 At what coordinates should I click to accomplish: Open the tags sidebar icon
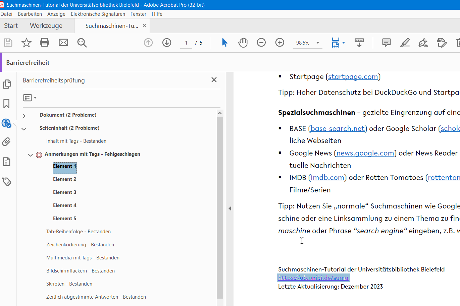click(6, 181)
